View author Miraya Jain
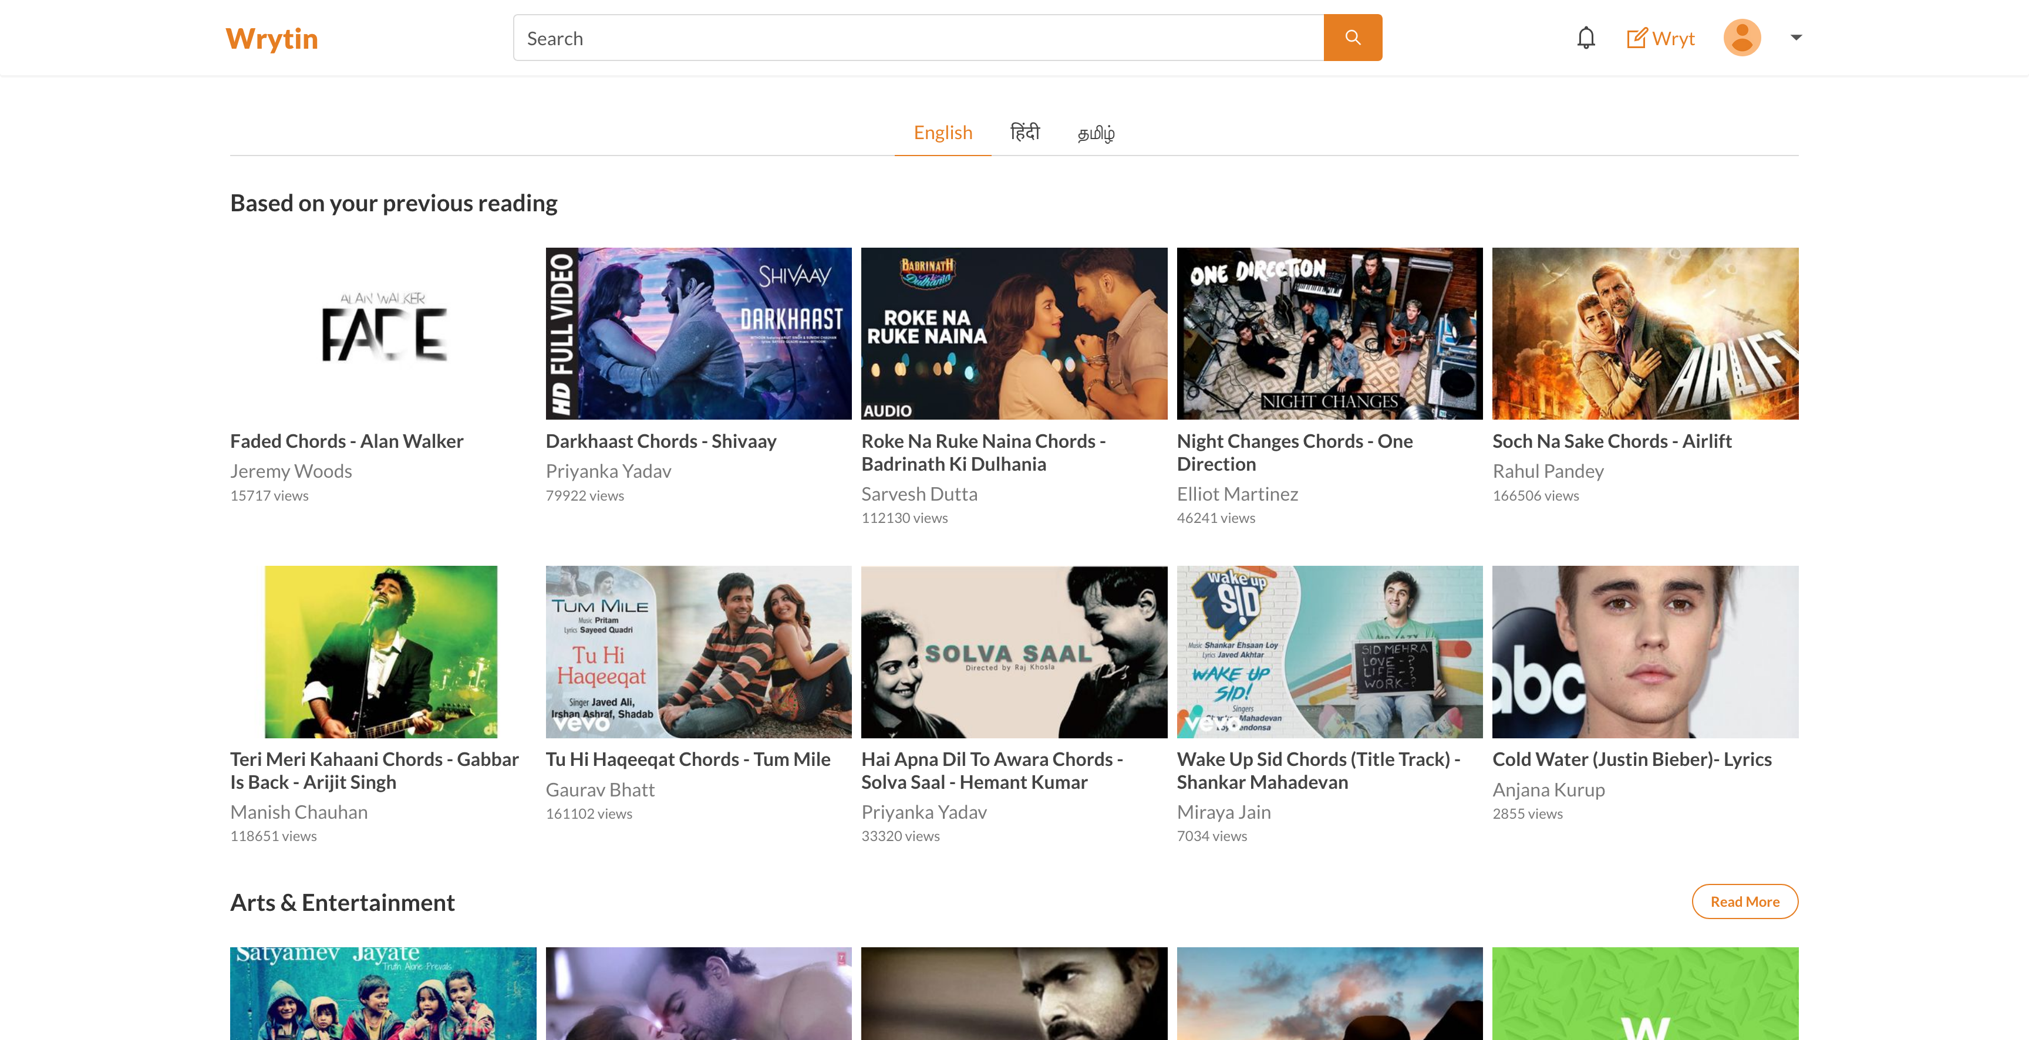Screen dimensions: 2029x1040 point(1224,812)
